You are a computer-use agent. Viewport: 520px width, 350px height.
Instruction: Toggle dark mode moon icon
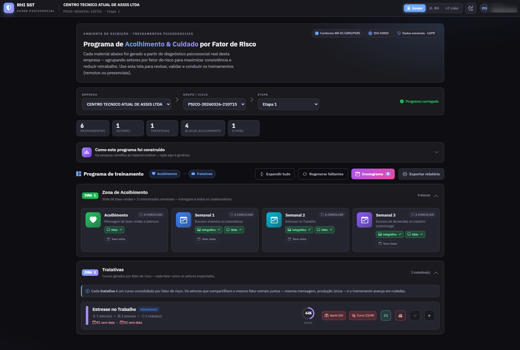point(471,8)
